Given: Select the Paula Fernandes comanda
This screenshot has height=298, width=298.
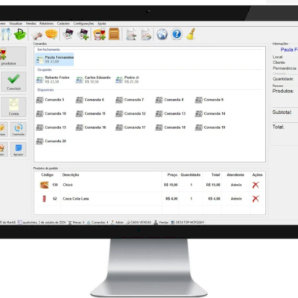Looking at the screenshot, I should coord(54,59).
